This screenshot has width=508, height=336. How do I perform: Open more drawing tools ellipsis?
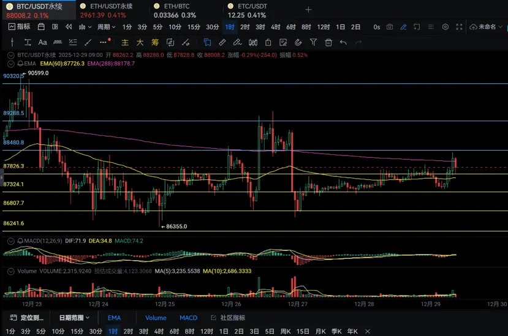pos(103,42)
